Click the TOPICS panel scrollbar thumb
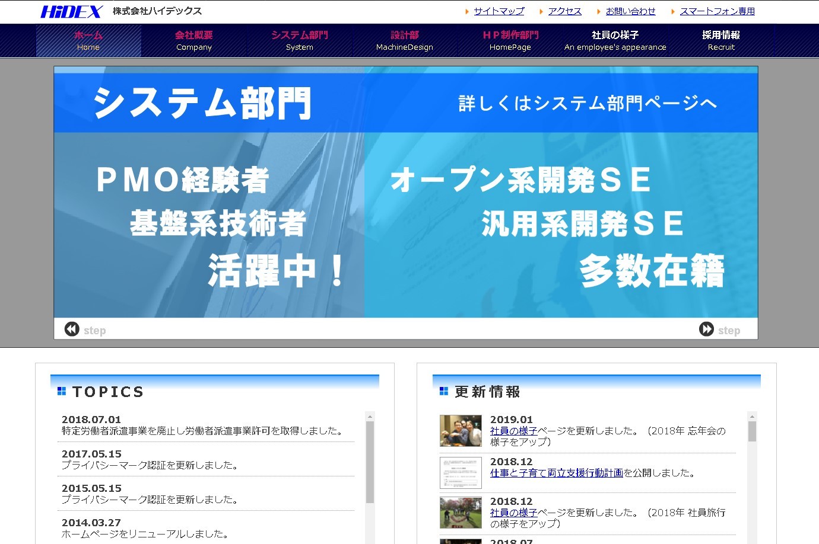819x544 pixels. click(370, 462)
